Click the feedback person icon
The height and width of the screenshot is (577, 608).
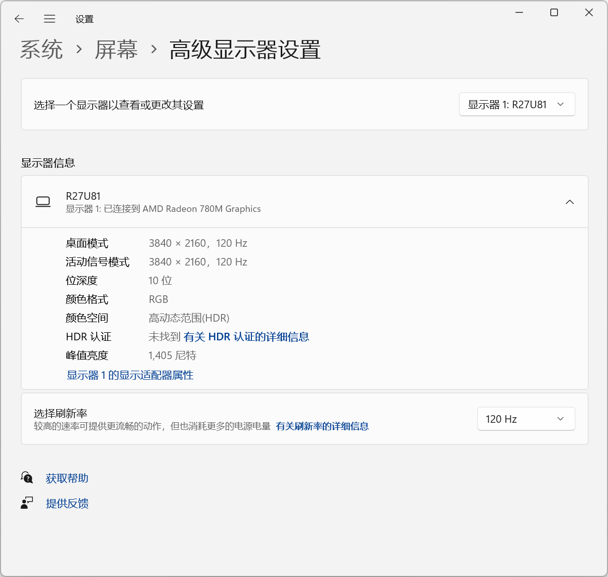[27, 503]
